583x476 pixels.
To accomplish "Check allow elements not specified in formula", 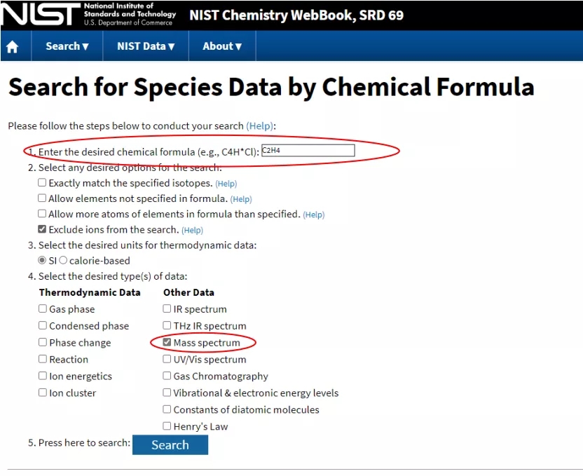I will (43, 198).
